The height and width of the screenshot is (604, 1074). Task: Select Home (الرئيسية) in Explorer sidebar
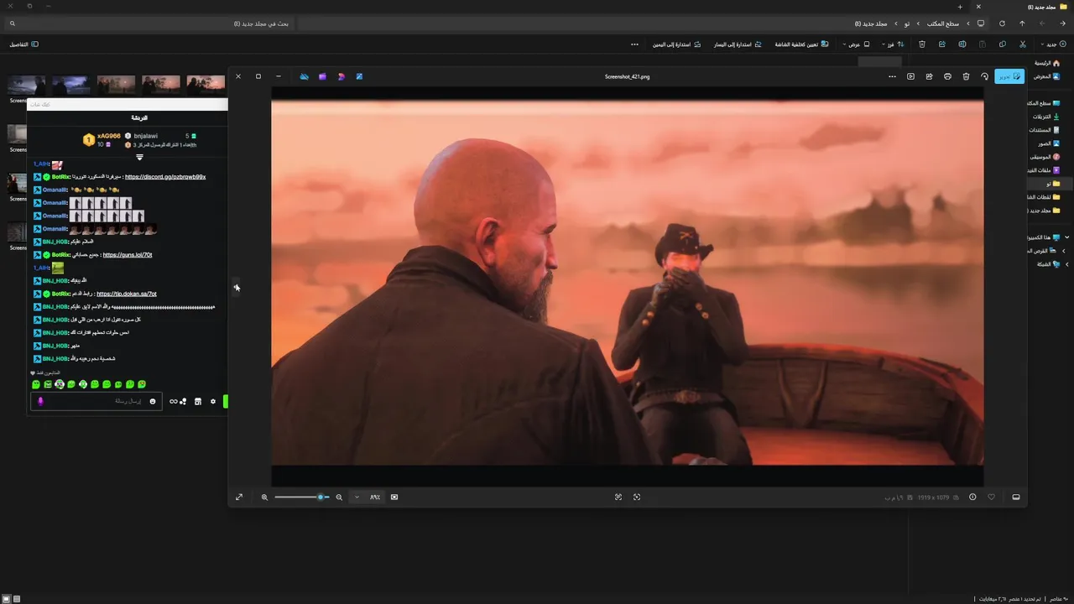pyautogui.click(x=1047, y=63)
